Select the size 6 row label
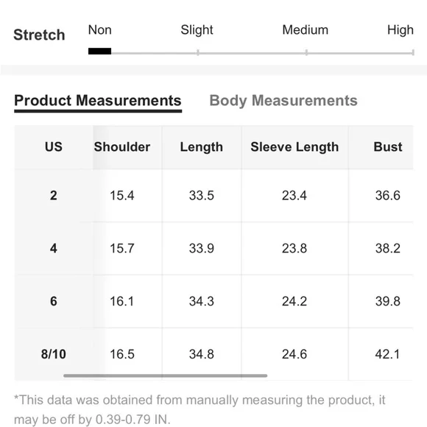427x427 pixels. pyautogui.click(x=54, y=301)
